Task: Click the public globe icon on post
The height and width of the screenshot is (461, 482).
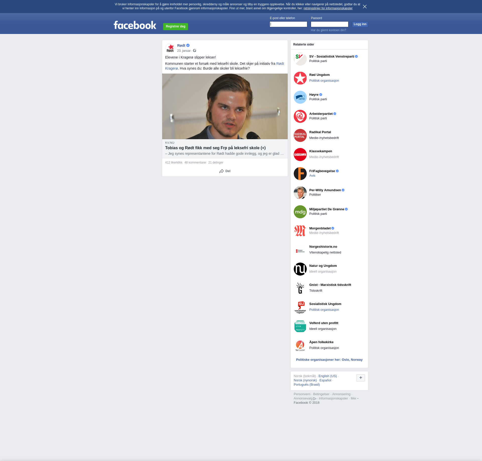Action: 195,51
